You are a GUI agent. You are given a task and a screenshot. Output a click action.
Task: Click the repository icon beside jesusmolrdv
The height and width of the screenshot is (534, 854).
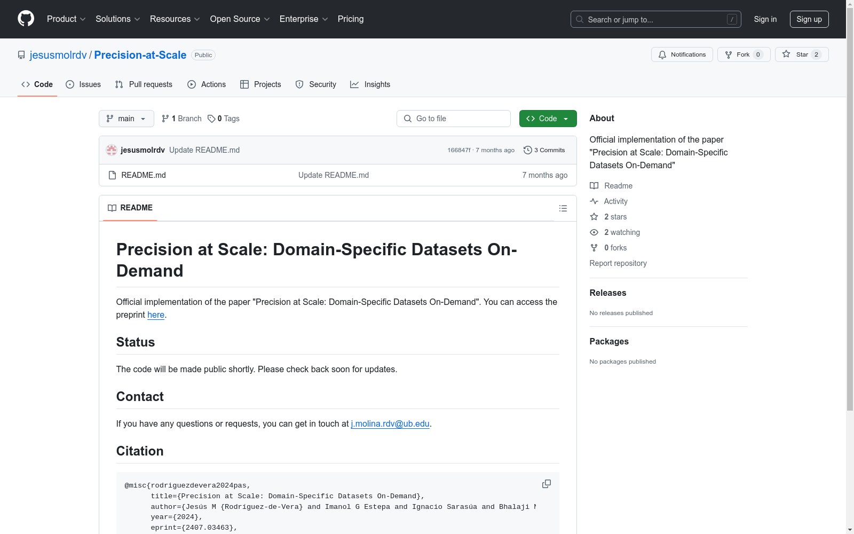pyautogui.click(x=21, y=55)
